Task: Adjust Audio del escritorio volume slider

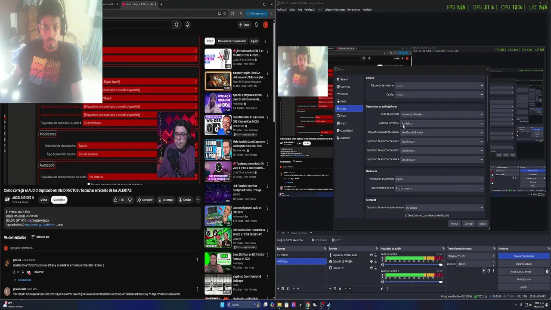Action: pos(414,264)
